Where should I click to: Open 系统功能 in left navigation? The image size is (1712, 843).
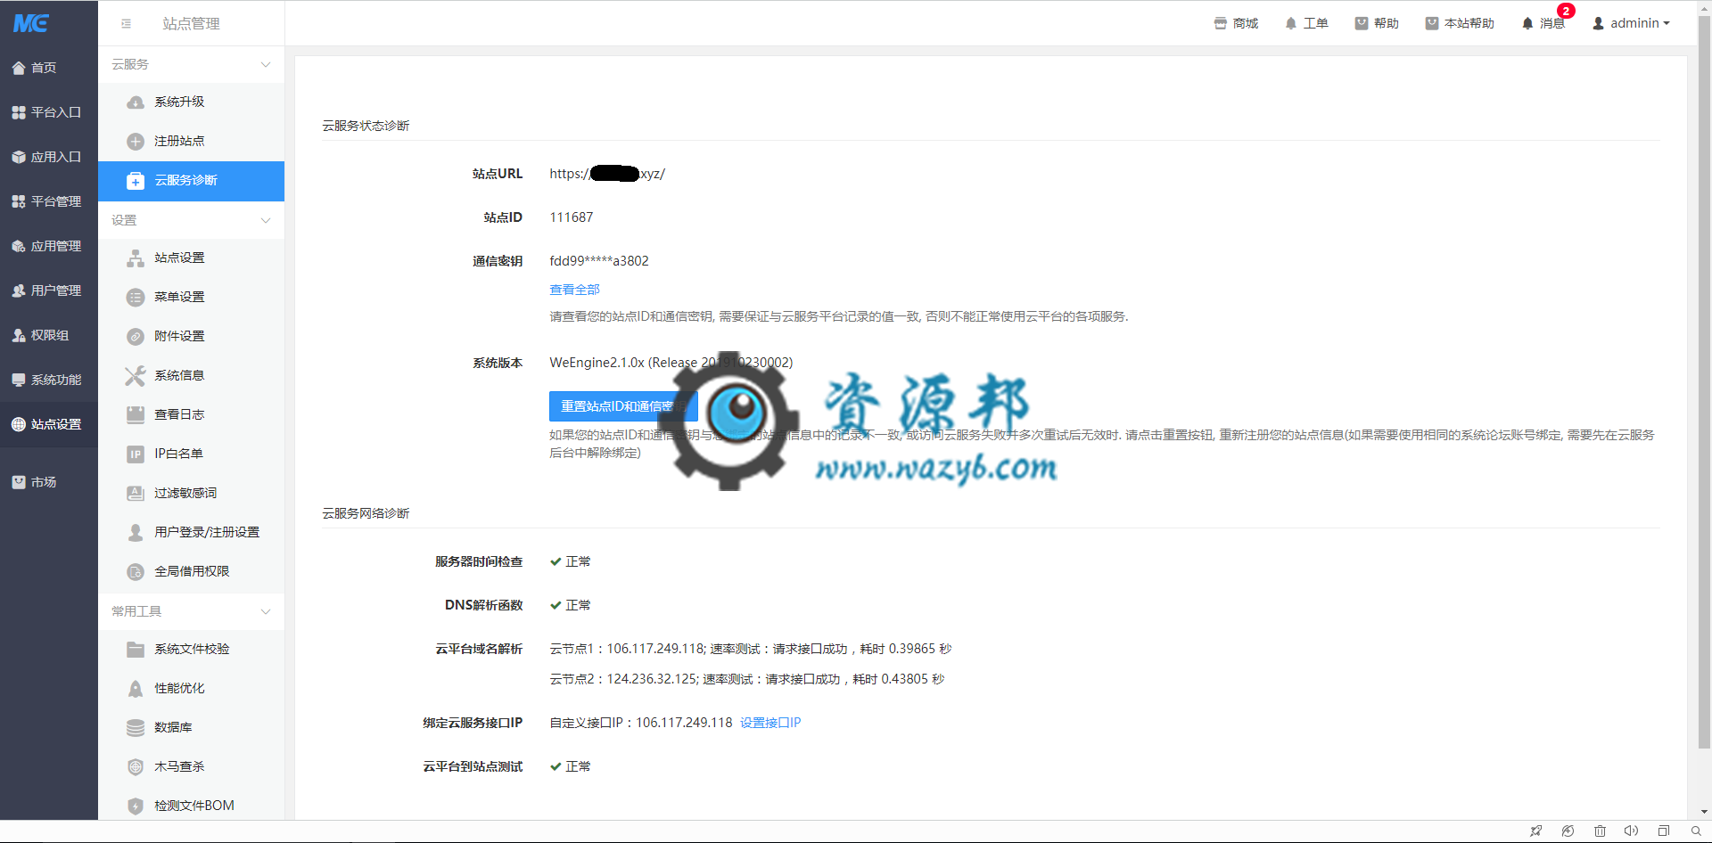pos(49,380)
